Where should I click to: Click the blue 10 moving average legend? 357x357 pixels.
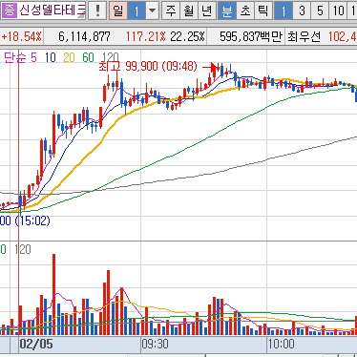click(51, 57)
